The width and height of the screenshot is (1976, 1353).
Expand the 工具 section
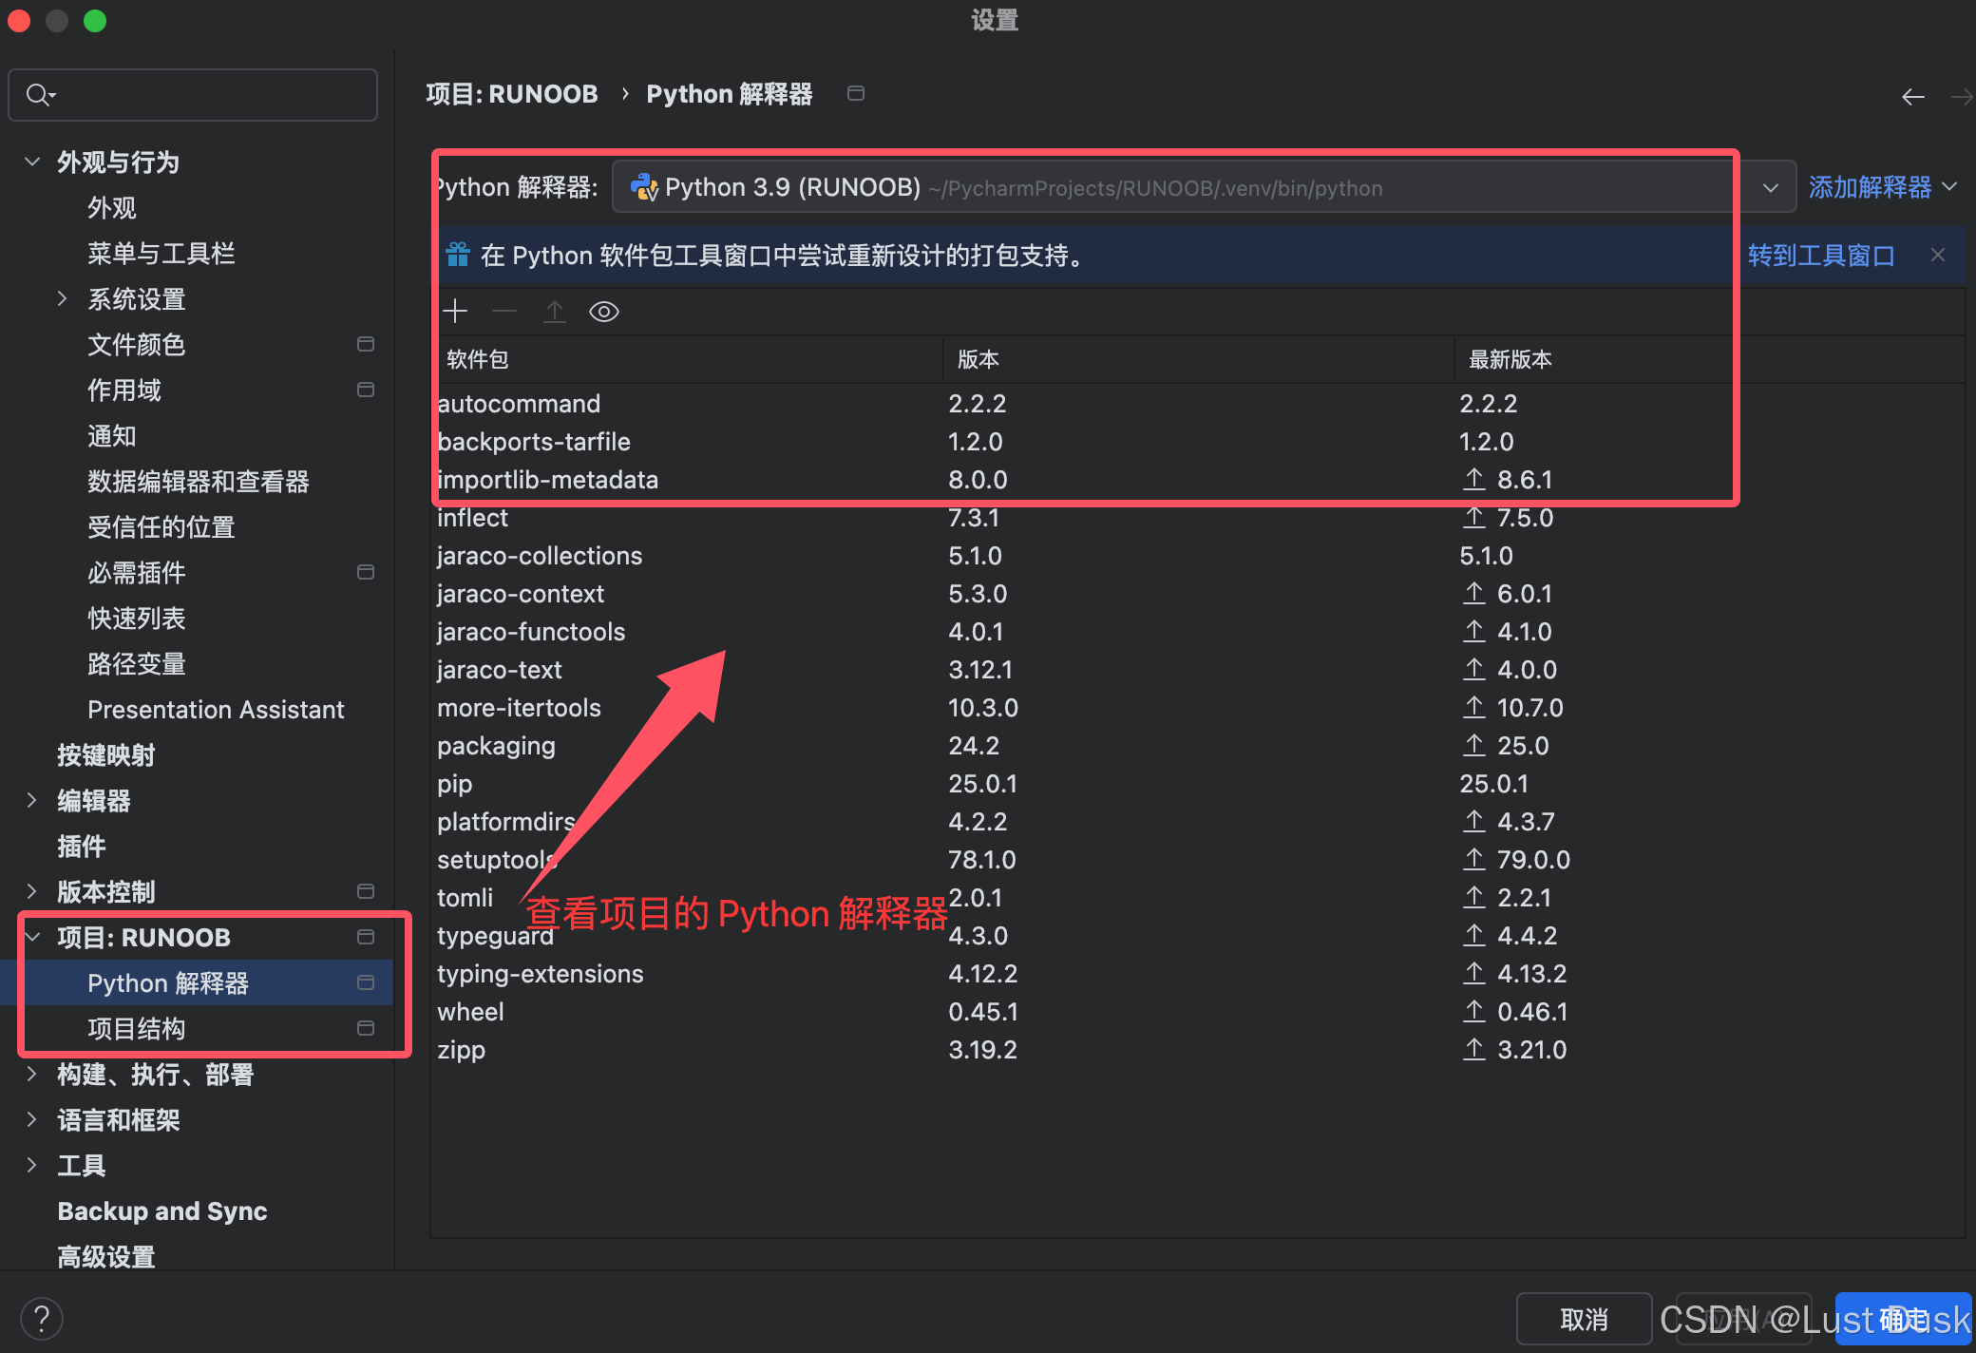coord(32,1165)
